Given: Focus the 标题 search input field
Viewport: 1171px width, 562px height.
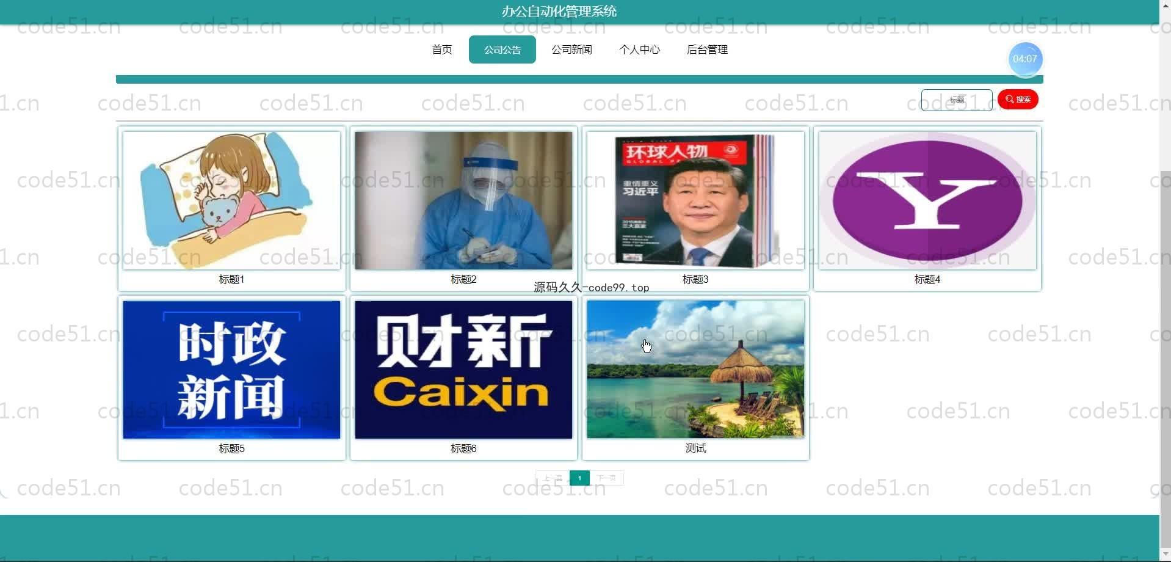Looking at the screenshot, I should pos(956,100).
